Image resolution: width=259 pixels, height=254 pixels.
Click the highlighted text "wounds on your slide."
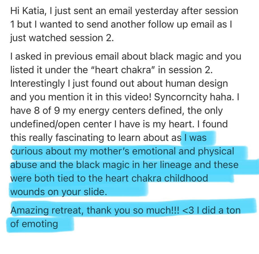click(59, 192)
